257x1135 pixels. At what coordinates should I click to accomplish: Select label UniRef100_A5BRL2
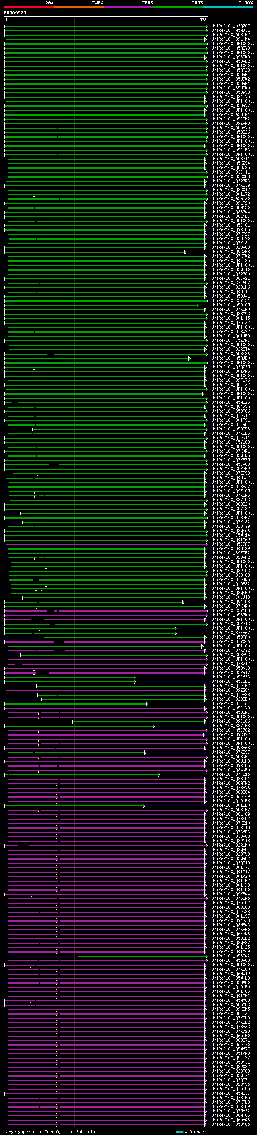click(230, 61)
